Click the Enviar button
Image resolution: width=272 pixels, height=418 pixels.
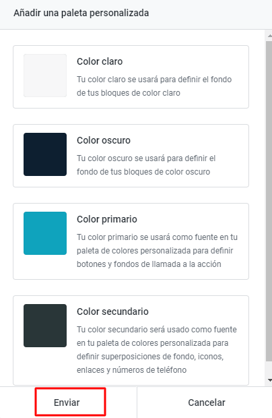tap(68, 402)
